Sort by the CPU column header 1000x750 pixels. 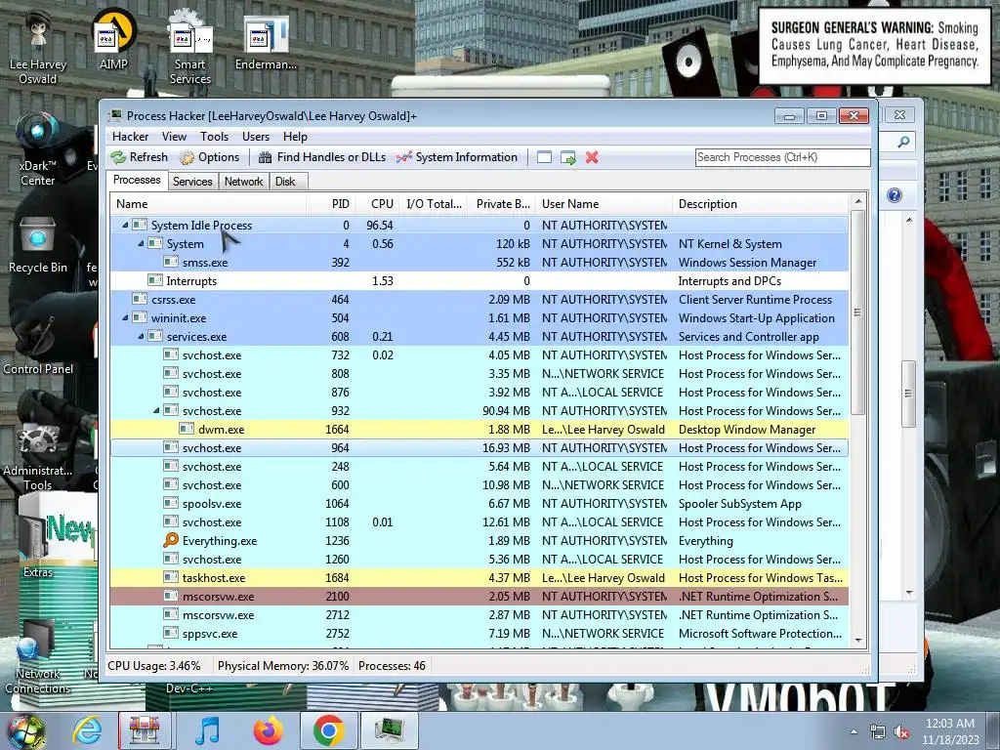coord(378,204)
